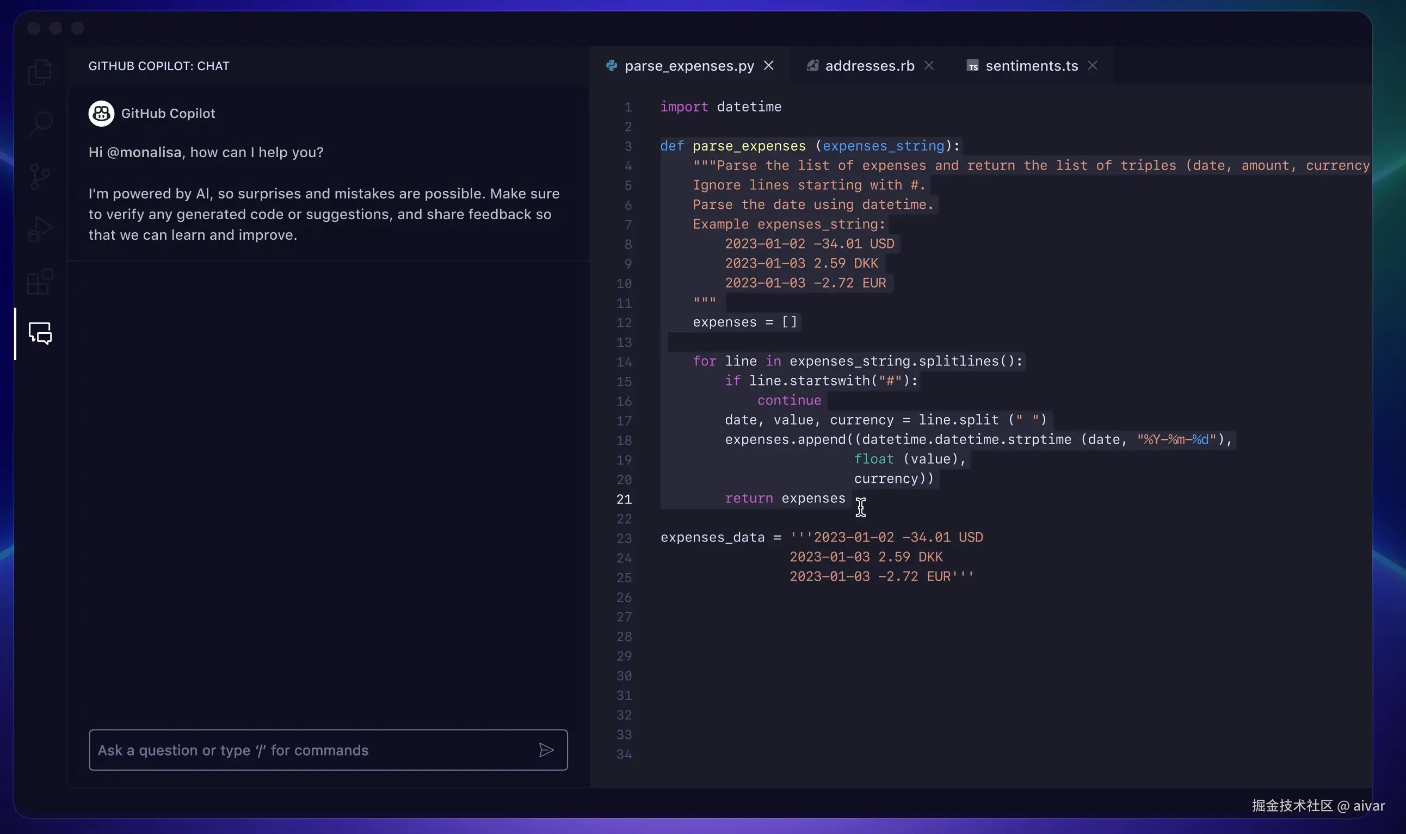
Task: Select the parse_expenses.py tab
Action: [x=688, y=65]
